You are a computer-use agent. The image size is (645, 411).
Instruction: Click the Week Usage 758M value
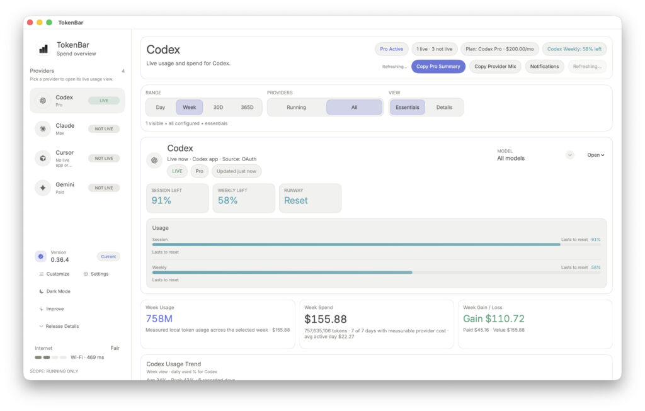tap(159, 319)
